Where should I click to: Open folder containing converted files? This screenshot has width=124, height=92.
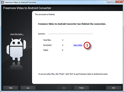click(78, 45)
